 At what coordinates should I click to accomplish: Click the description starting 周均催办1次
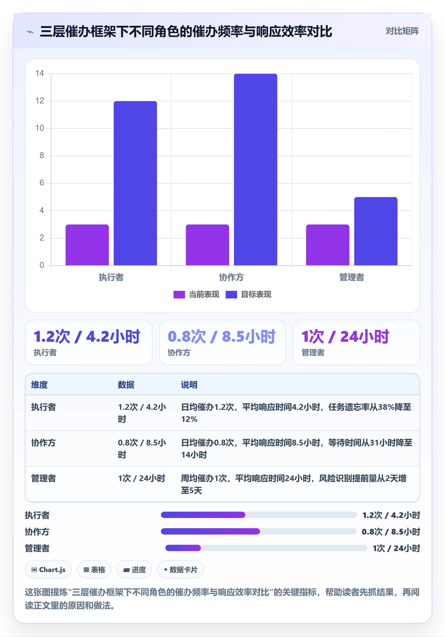tap(294, 484)
